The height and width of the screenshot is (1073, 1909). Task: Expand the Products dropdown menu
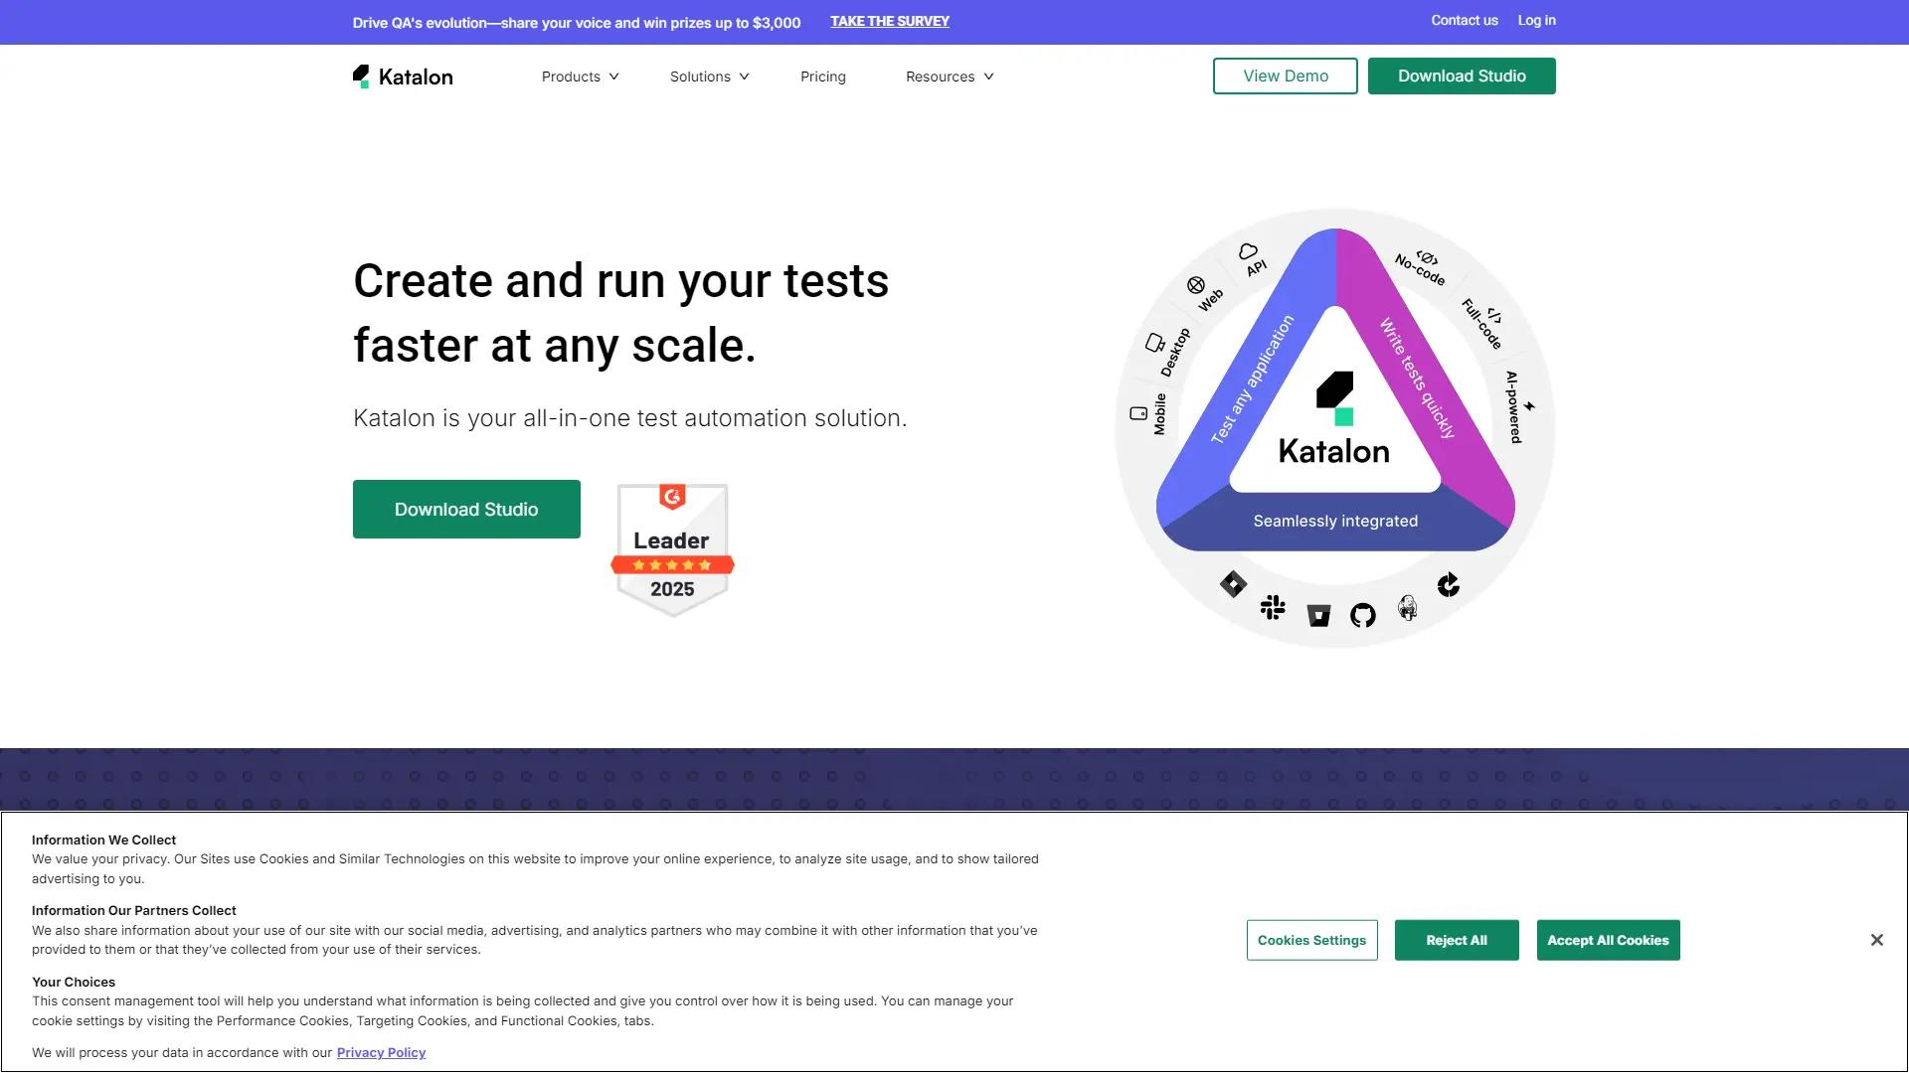point(580,77)
